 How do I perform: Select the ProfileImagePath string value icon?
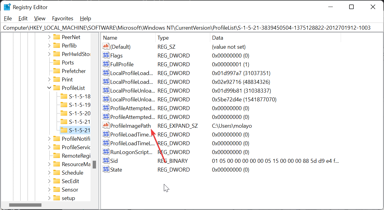coord(106,126)
